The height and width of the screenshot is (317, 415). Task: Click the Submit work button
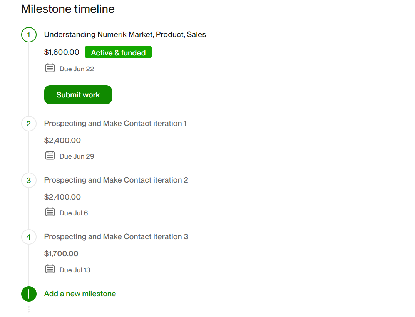click(78, 95)
